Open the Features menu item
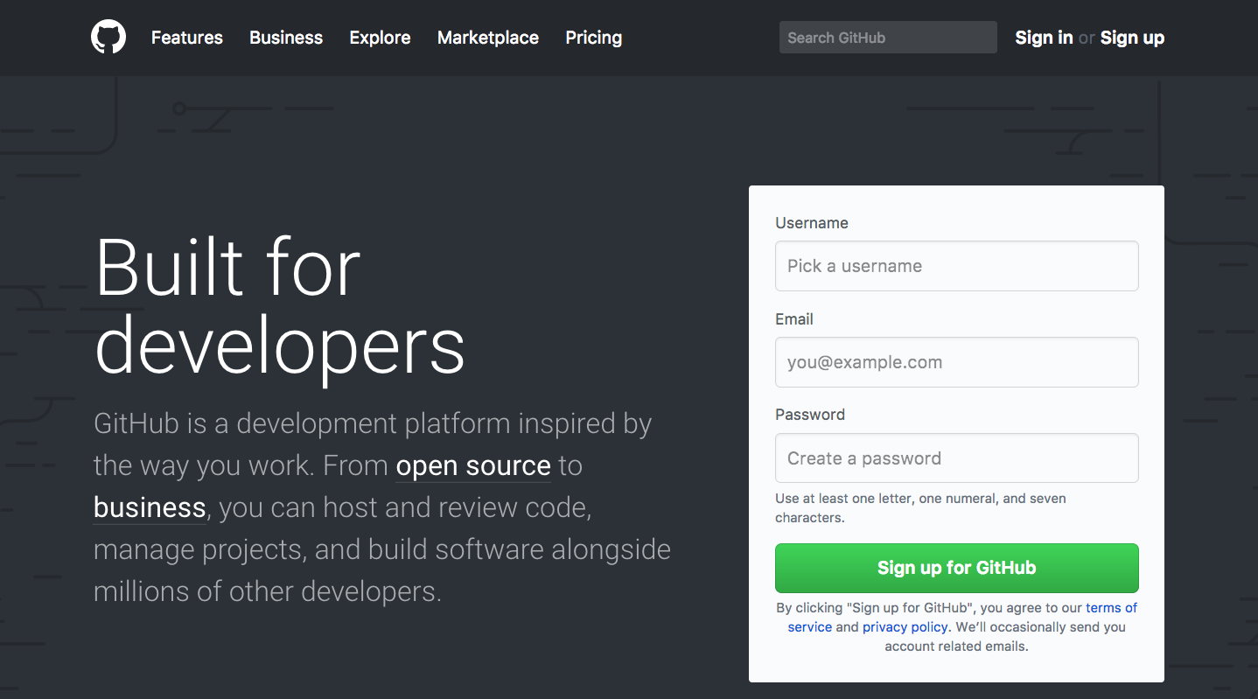The image size is (1258, 699). pyautogui.click(x=187, y=38)
